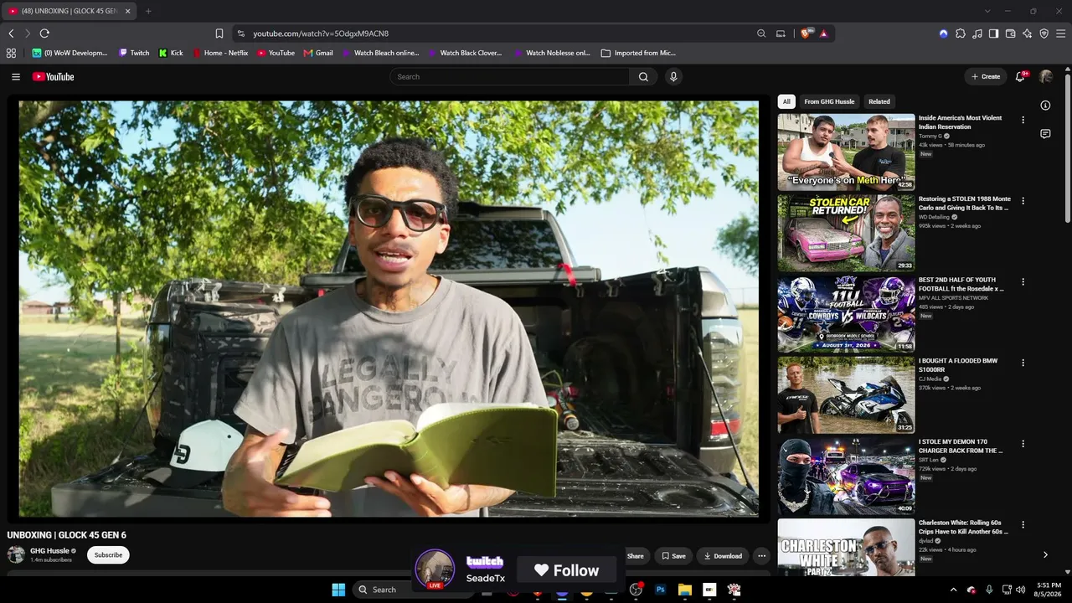The height and width of the screenshot is (603, 1072).
Task: Open the YouTube account avatar menu
Action: (x=1046, y=76)
